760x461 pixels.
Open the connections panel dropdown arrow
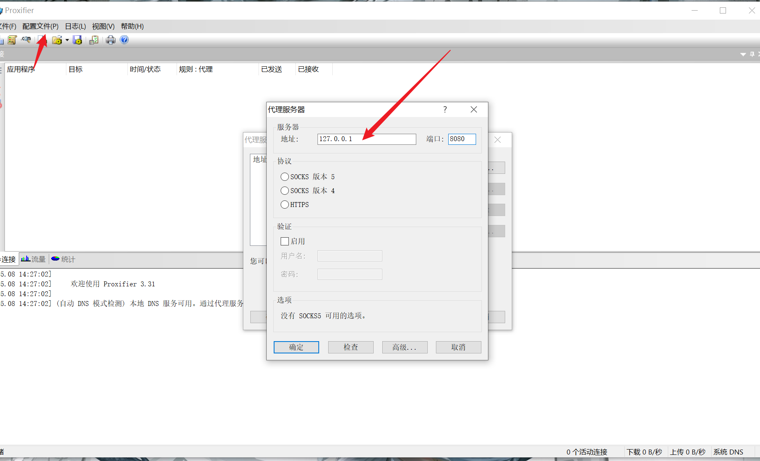pos(743,54)
